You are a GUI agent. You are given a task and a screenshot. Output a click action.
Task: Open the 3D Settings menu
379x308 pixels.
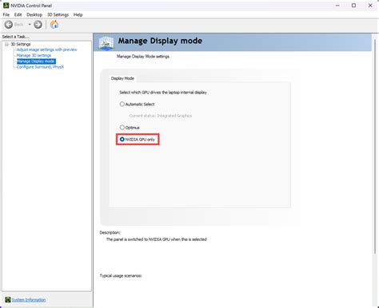(58, 14)
